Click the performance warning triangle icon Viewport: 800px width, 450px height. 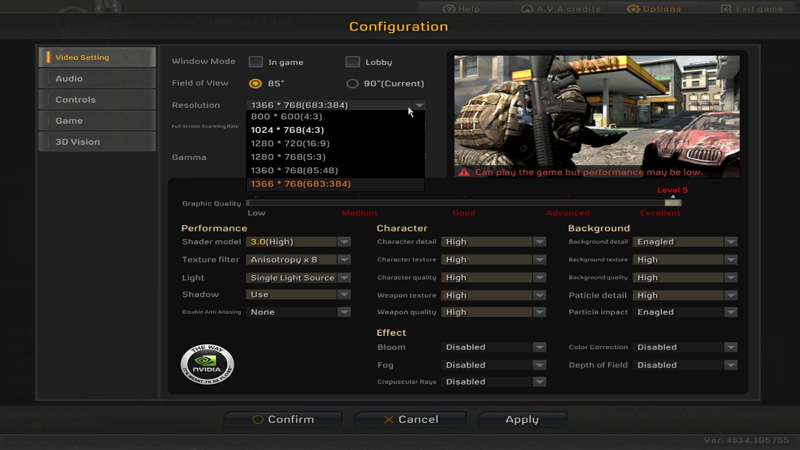(464, 172)
